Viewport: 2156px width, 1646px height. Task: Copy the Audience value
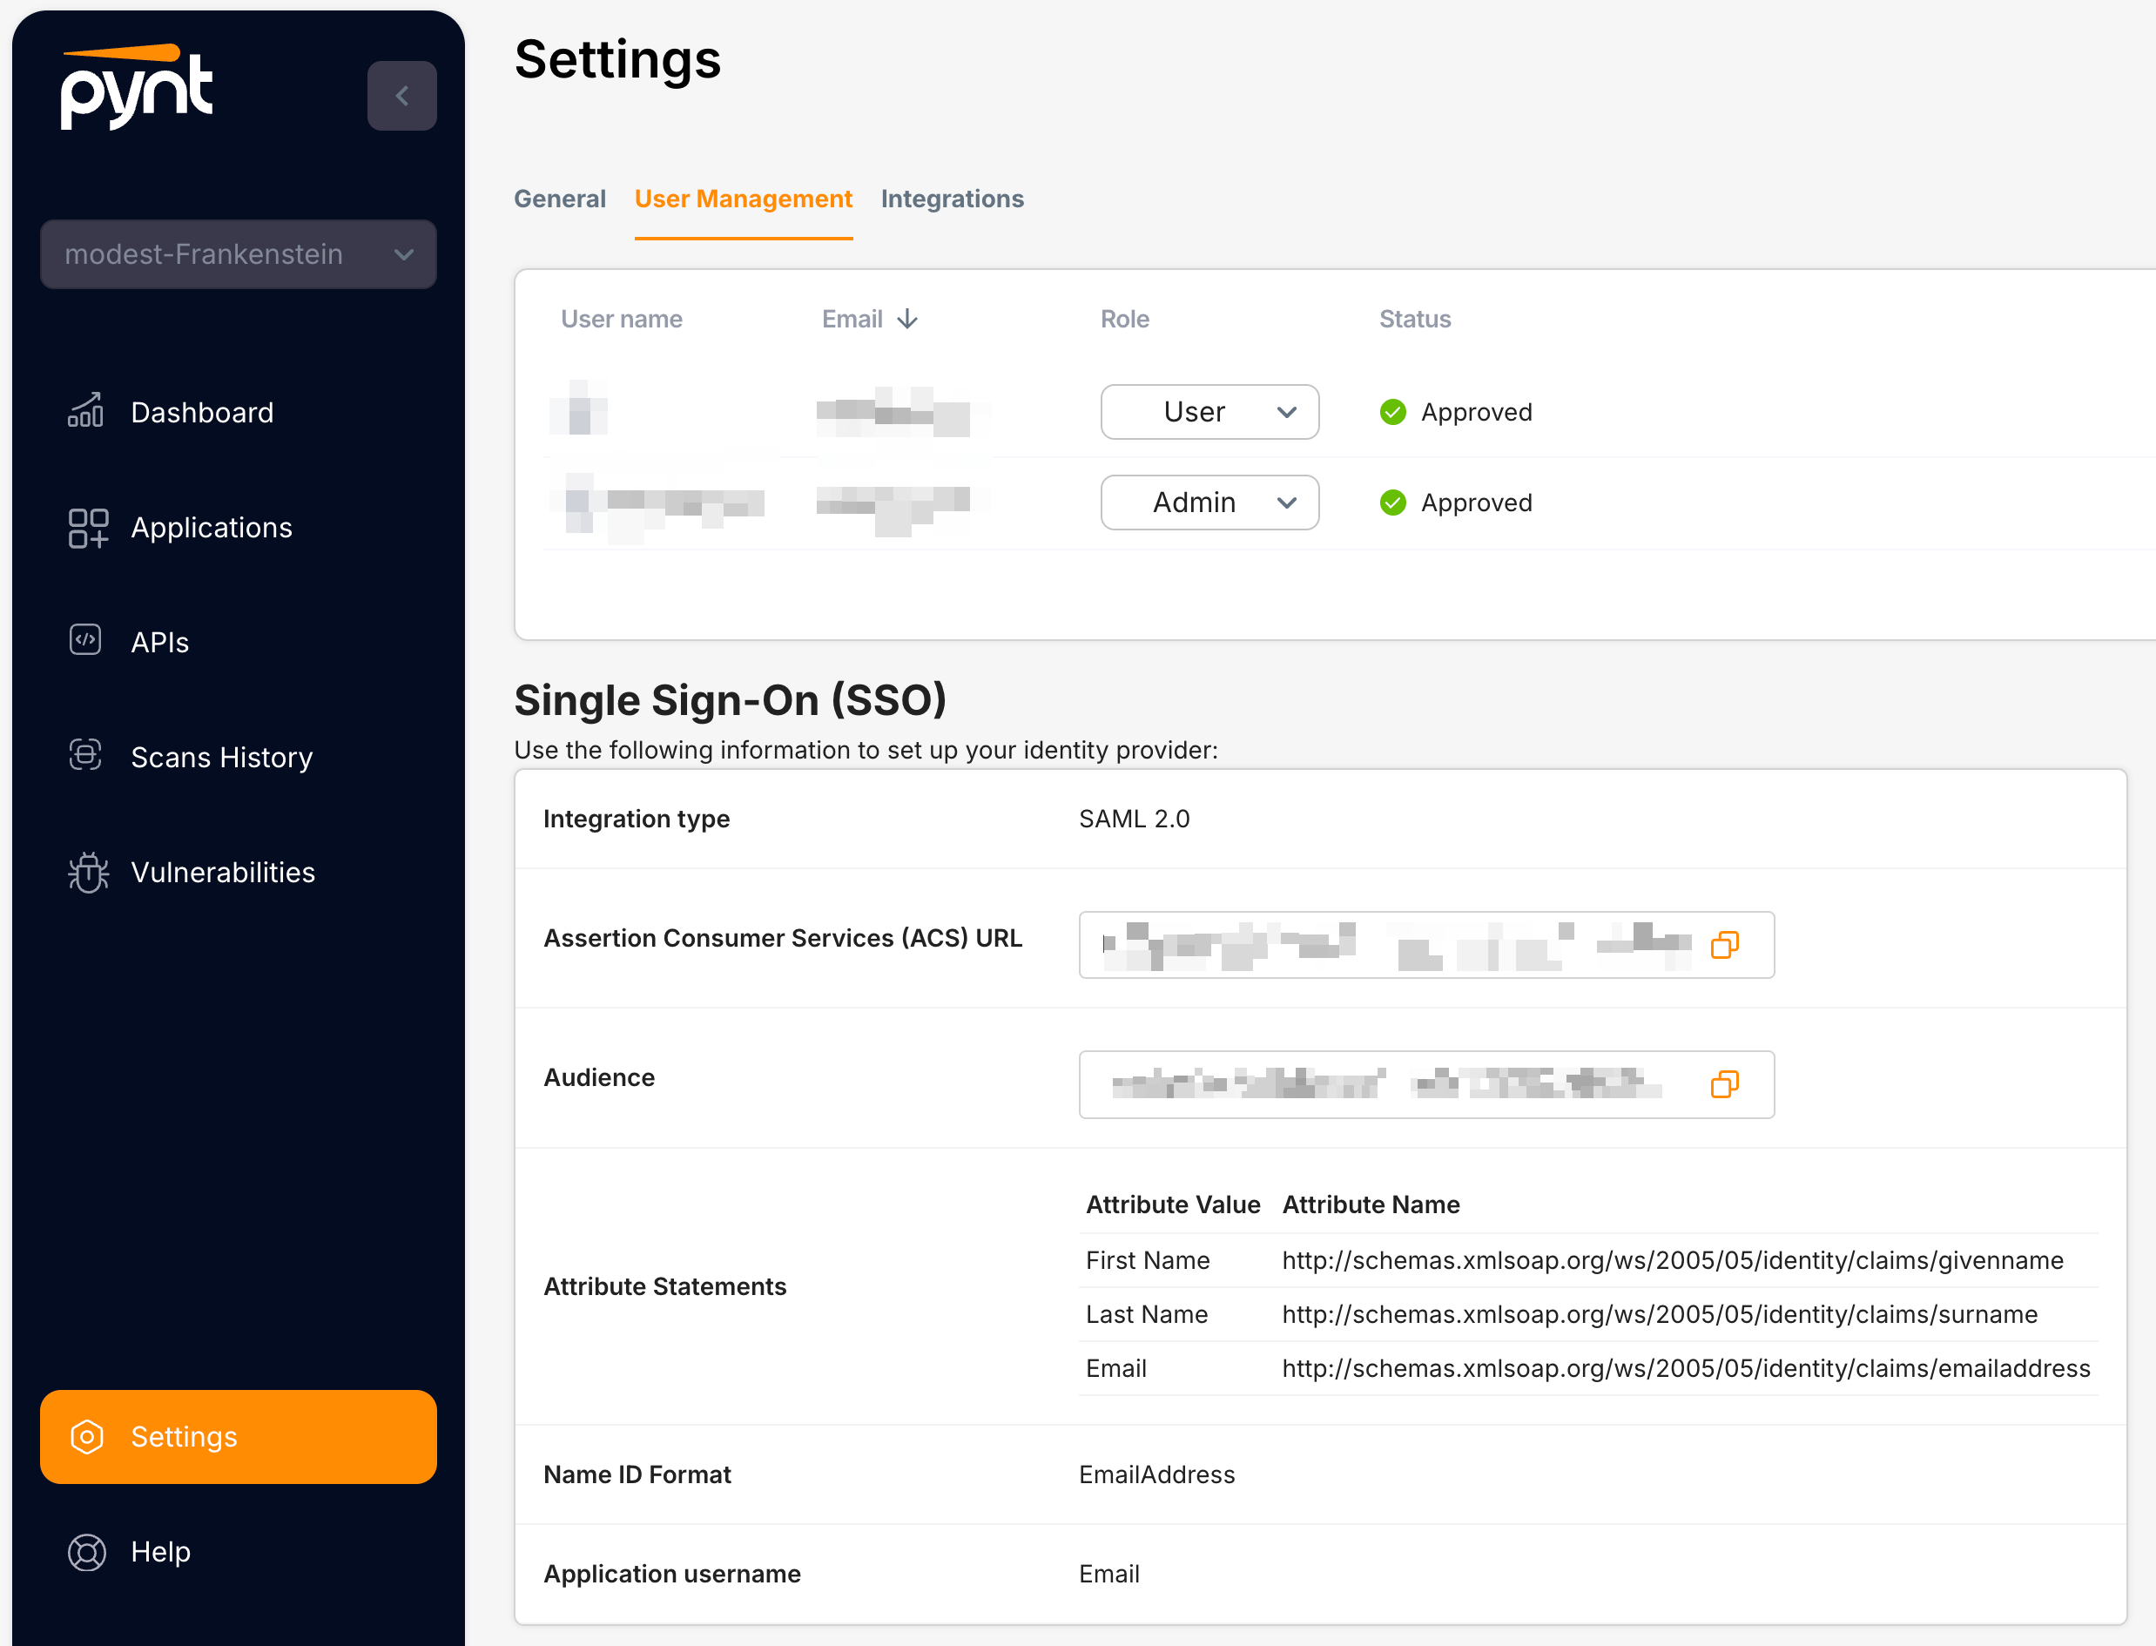(x=1724, y=1084)
